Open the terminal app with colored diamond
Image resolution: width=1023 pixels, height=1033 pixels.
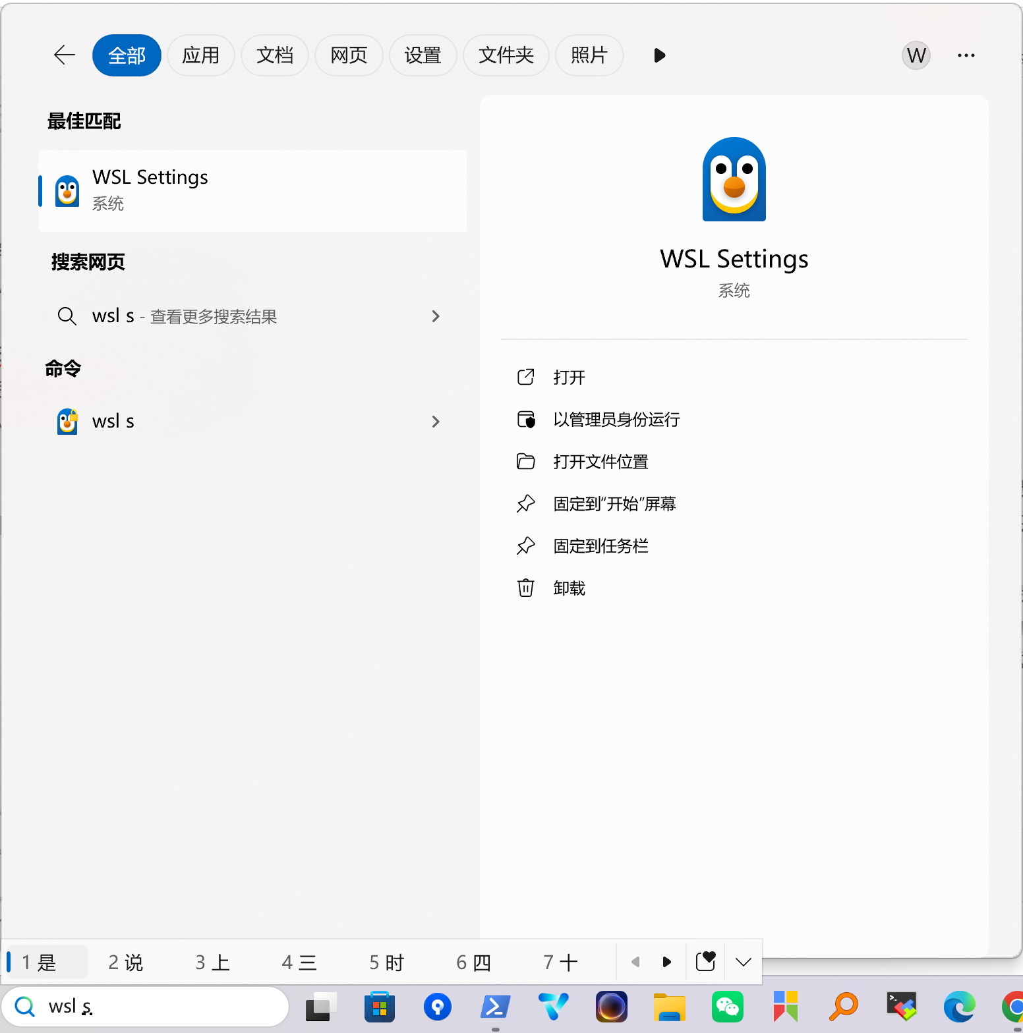click(x=902, y=1007)
